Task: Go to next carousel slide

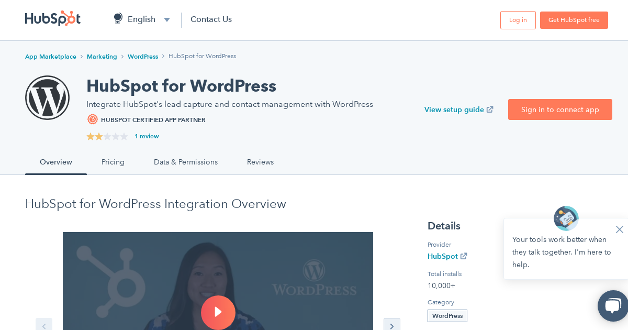Action: pyautogui.click(x=391, y=326)
